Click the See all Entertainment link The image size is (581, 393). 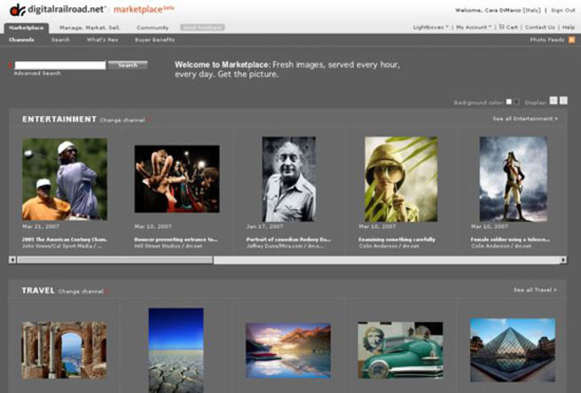[x=523, y=118]
